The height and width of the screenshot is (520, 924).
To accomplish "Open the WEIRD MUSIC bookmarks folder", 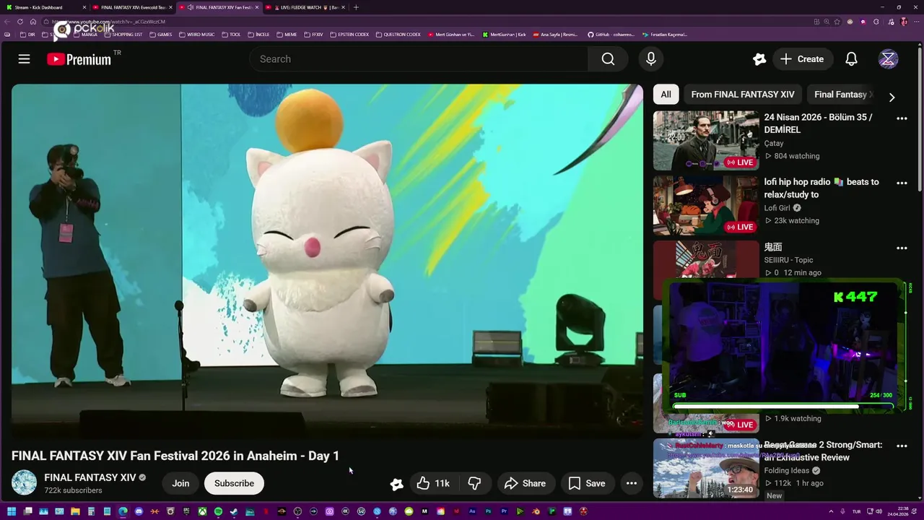I will [x=197, y=35].
